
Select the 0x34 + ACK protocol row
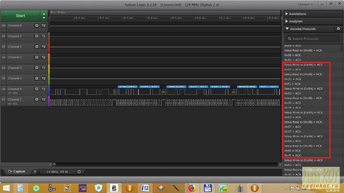pyautogui.click(x=292, y=108)
